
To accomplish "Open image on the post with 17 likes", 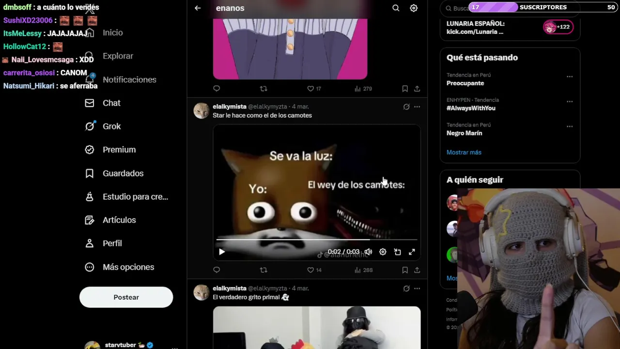I will click(x=290, y=48).
